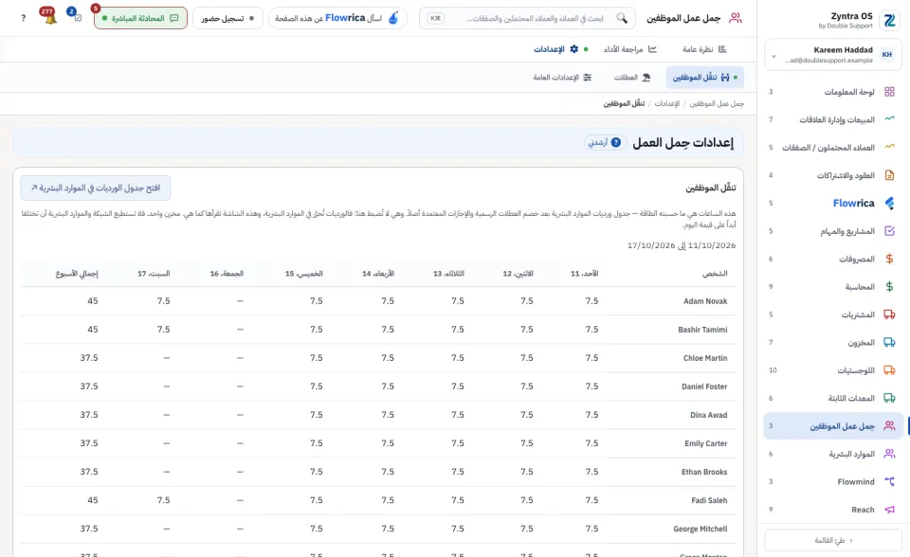910x557 pixels.
Task: Select Dina Awad row name
Action: (x=709, y=415)
